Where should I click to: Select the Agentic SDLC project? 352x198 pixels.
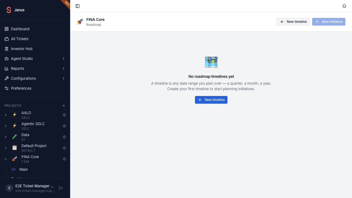33,126
